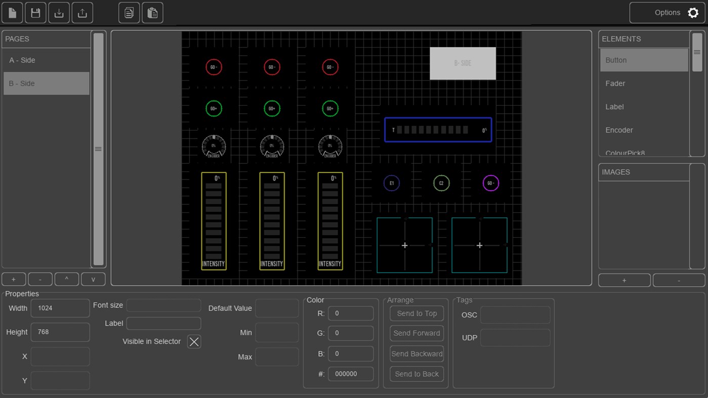Paste the copied element
The image size is (708, 398).
(x=152, y=13)
